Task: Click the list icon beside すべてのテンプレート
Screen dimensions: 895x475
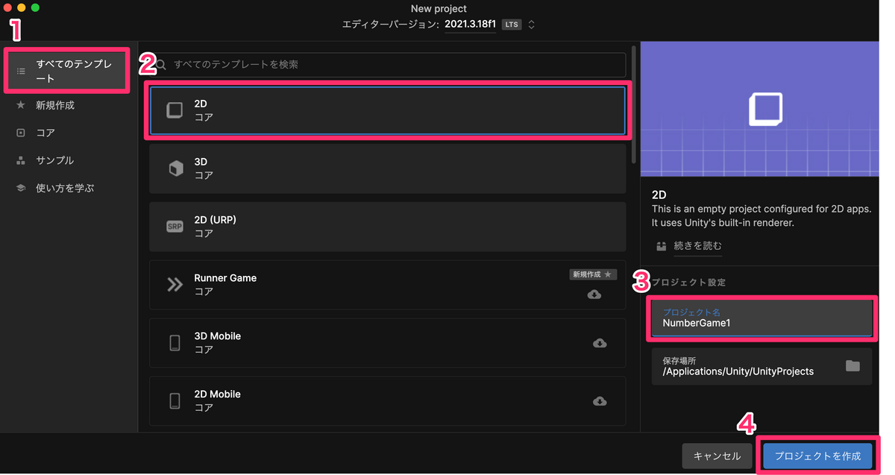Action: (21, 71)
